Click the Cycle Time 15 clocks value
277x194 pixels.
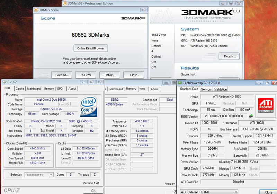click(142, 145)
